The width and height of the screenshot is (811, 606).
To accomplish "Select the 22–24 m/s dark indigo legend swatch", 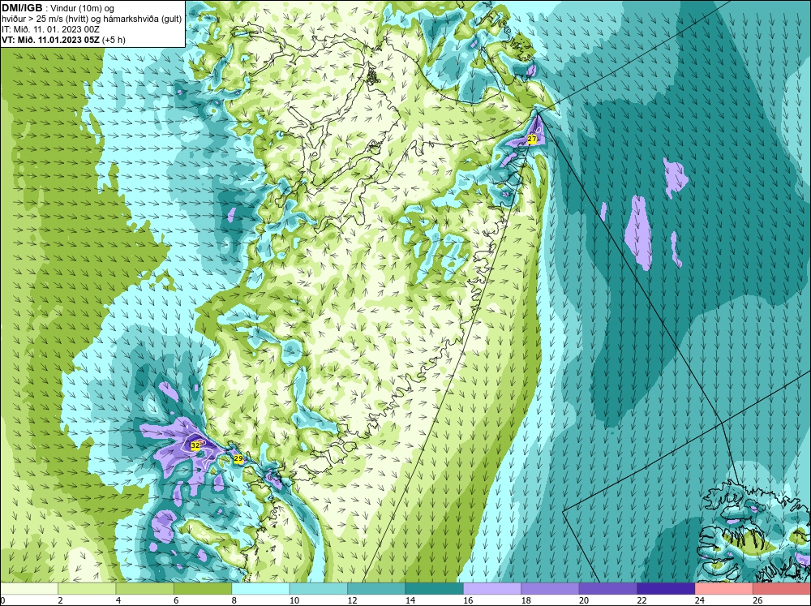I will [x=666, y=589].
